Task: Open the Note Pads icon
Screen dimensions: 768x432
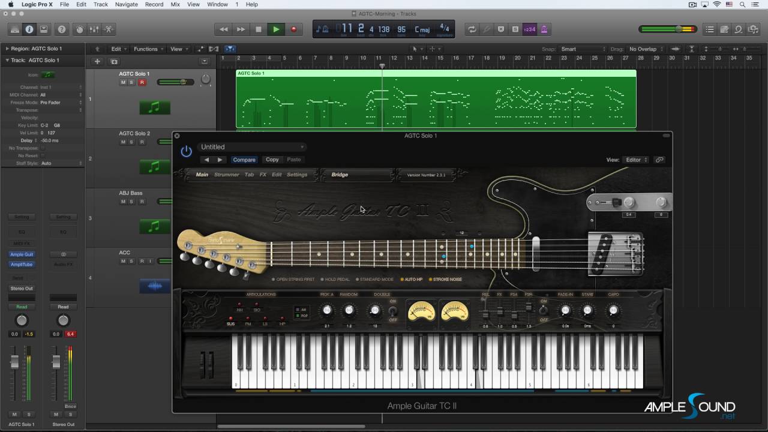Action: (724, 29)
